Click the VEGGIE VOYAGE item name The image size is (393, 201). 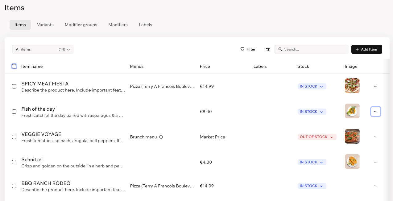tap(41, 134)
